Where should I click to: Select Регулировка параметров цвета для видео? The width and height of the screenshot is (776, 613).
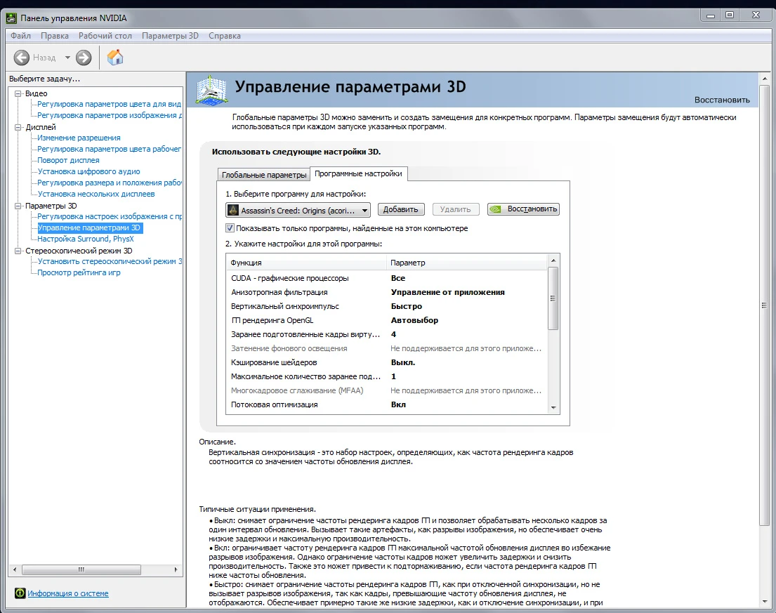pyautogui.click(x=109, y=104)
